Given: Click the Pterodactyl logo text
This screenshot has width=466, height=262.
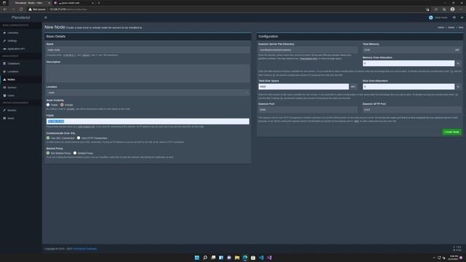Looking at the screenshot, I should (21, 17).
